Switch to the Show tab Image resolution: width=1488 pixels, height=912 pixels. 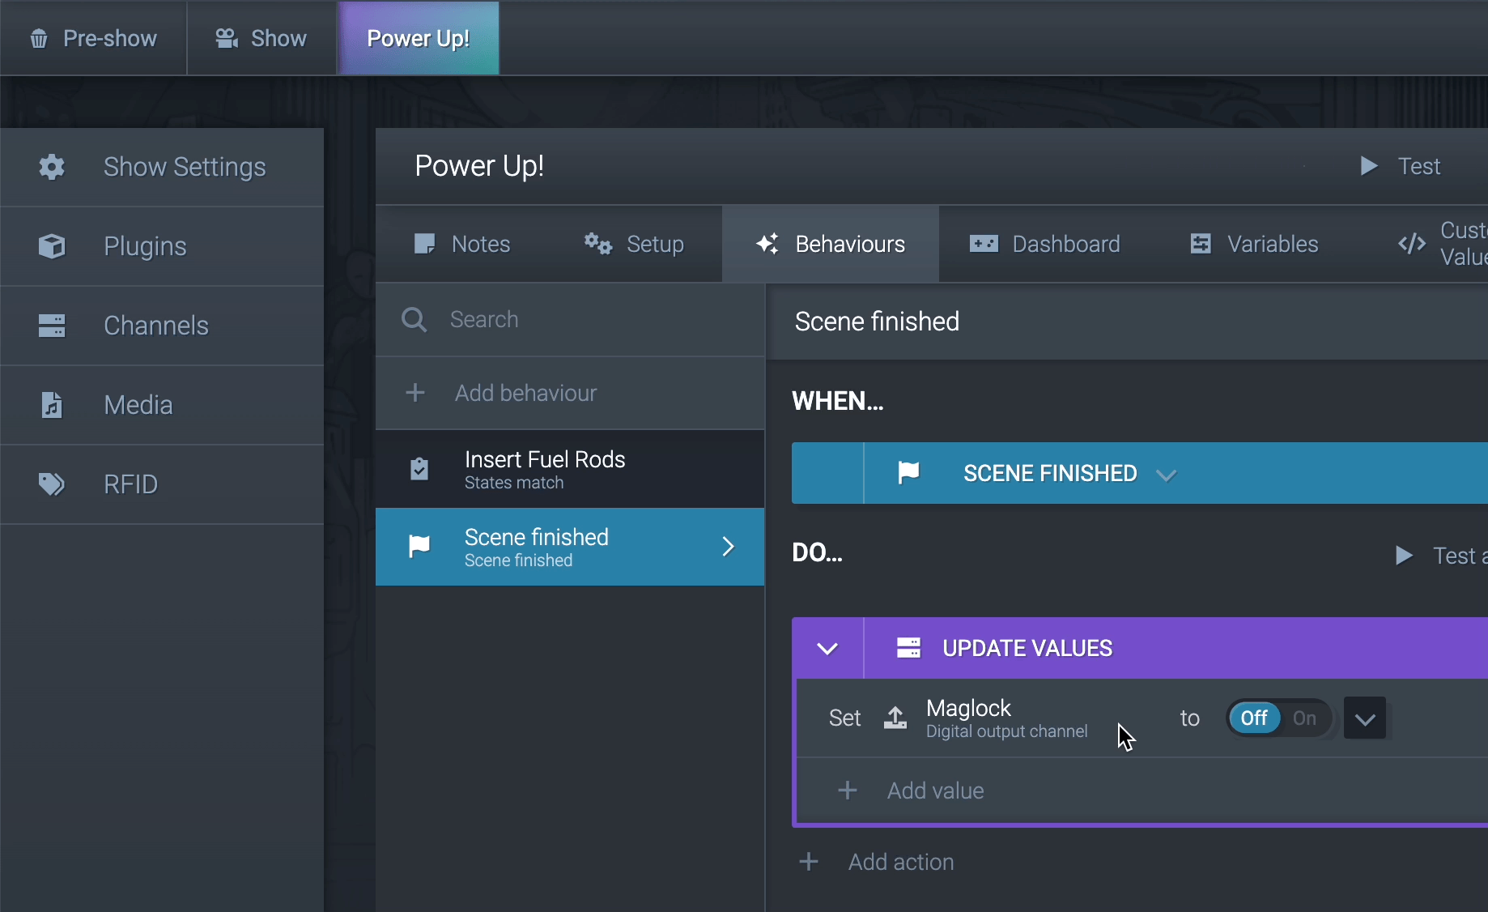point(261,38)
